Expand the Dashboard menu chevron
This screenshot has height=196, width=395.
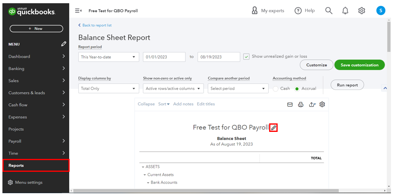[64, 56]
